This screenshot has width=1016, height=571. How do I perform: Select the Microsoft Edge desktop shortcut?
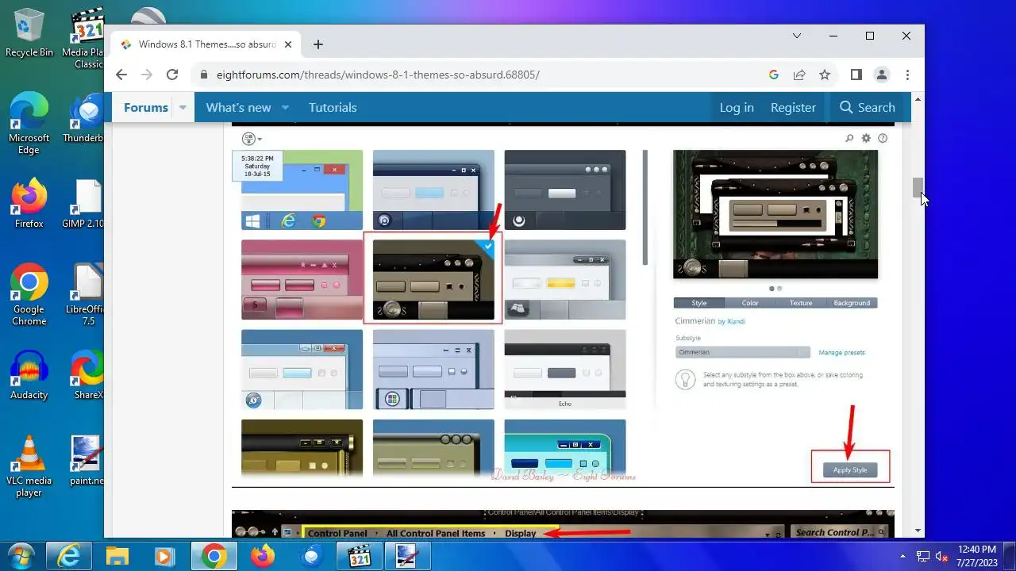pyautogui.click(x=29, y=124)
